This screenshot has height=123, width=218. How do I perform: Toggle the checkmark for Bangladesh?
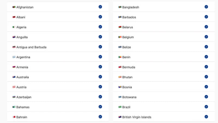(x=206, y=7)
